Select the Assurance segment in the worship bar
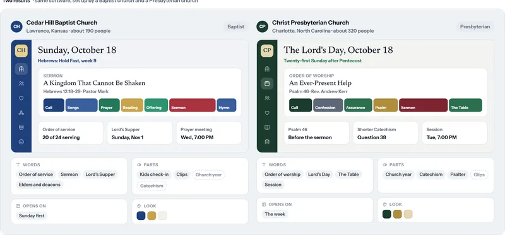505x235 pixels. coord(358,105)
